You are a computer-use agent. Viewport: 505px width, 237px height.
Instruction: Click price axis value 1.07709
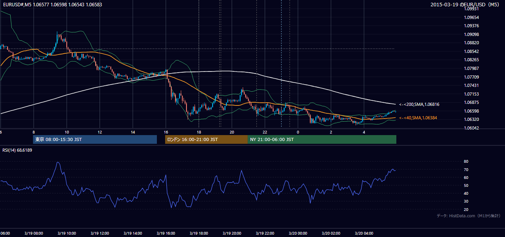click(471, 77)
